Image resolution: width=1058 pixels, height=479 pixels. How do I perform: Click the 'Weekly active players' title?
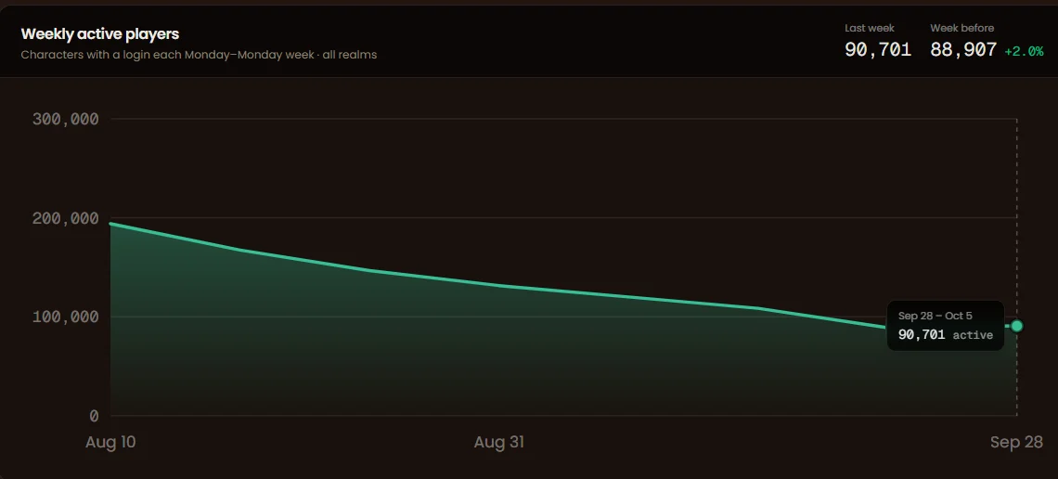(x=100, y=33)
